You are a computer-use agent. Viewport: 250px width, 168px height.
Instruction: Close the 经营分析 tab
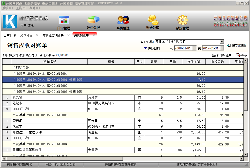pyautogui.click(x=37, y=35)
